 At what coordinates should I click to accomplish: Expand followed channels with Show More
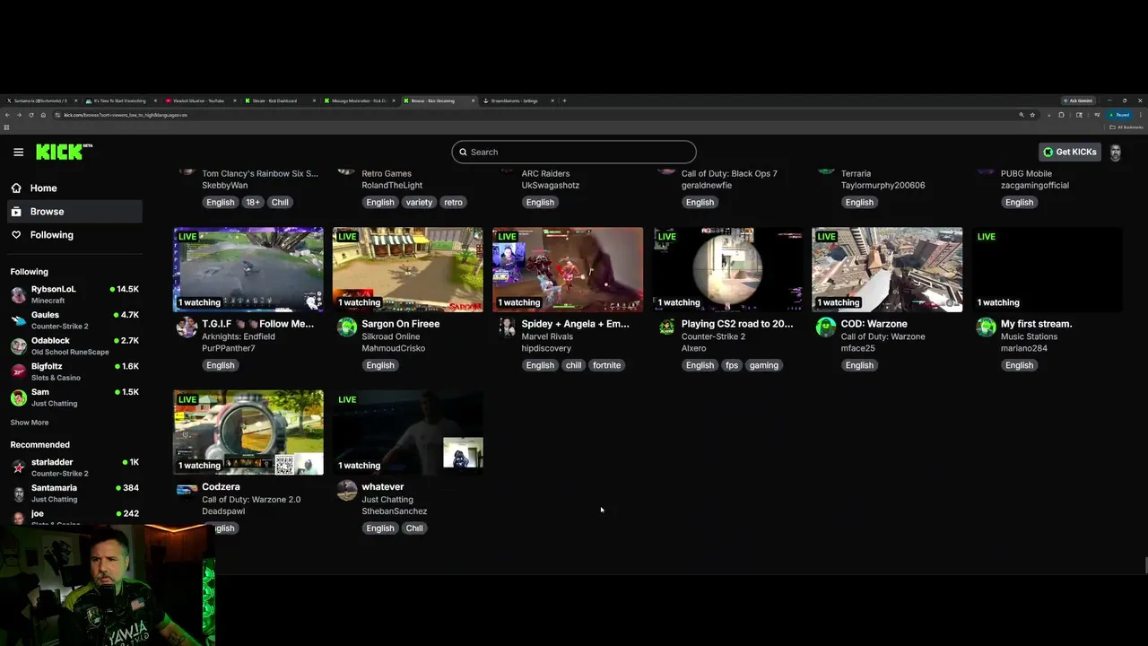tap(30, 423)
